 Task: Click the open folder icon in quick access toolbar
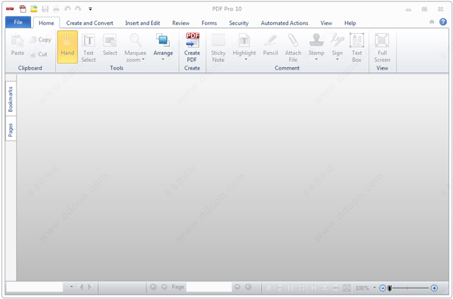coord(34,9)
